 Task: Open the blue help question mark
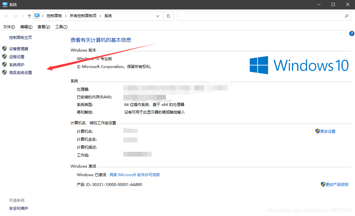click(352, 34)
